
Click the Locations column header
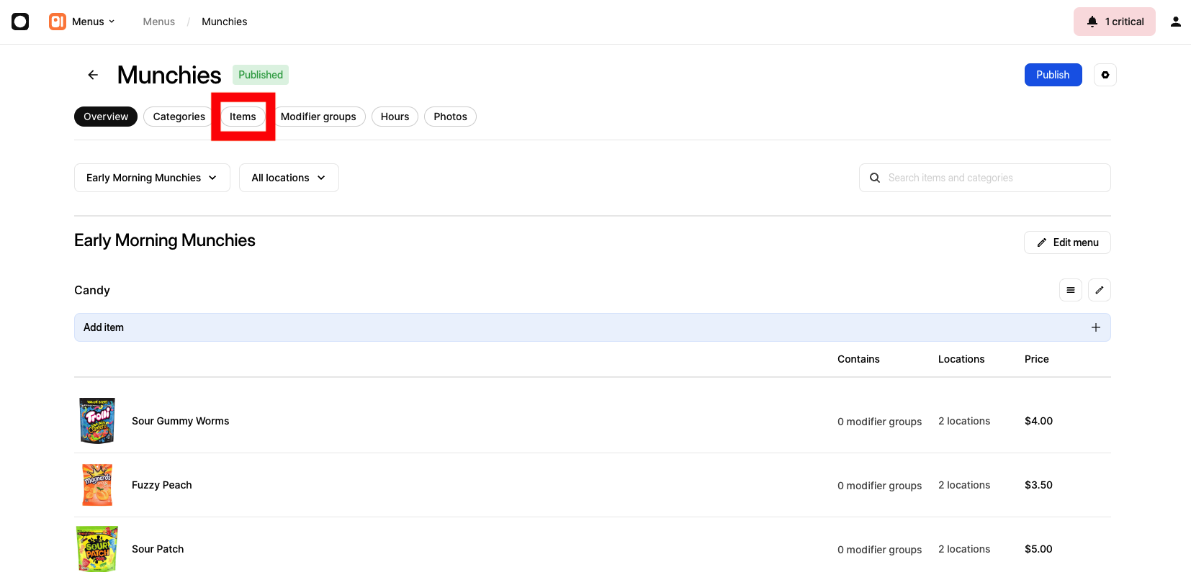(x=961, y=359)
